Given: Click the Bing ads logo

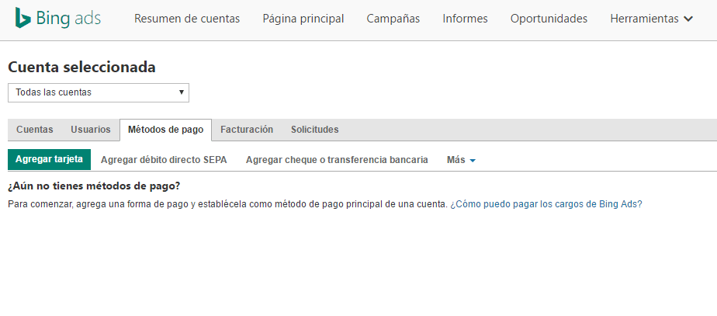Looking at the screenshot, I should (x=57, y=19).
